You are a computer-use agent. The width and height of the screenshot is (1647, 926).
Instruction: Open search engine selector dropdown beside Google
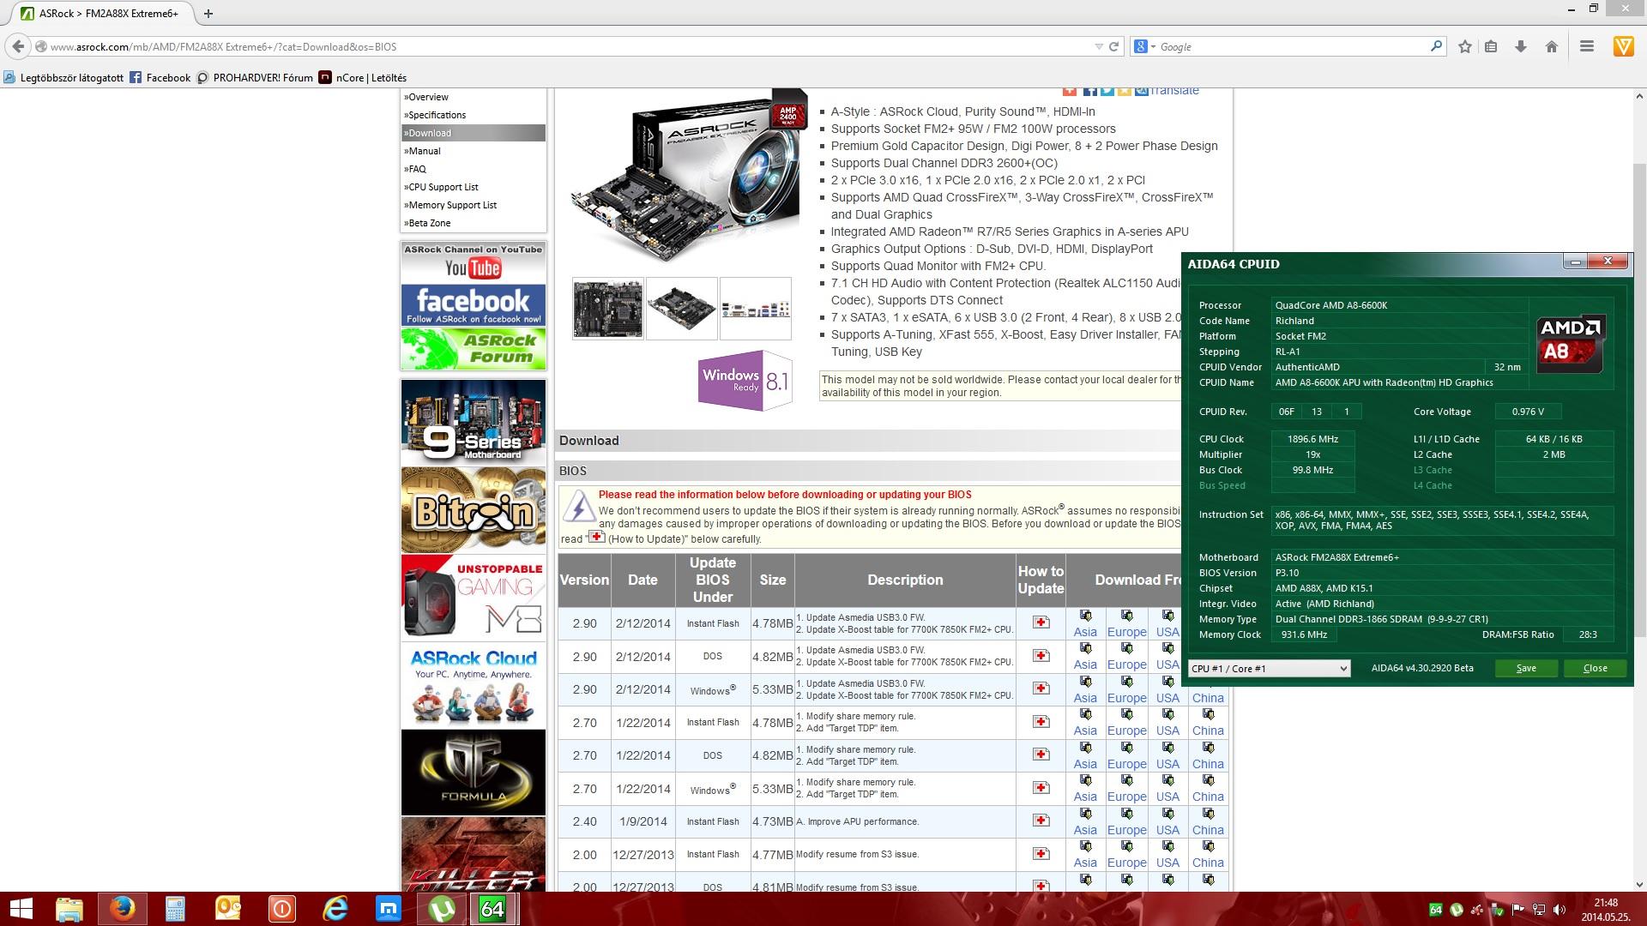(x=1145, y=46)
